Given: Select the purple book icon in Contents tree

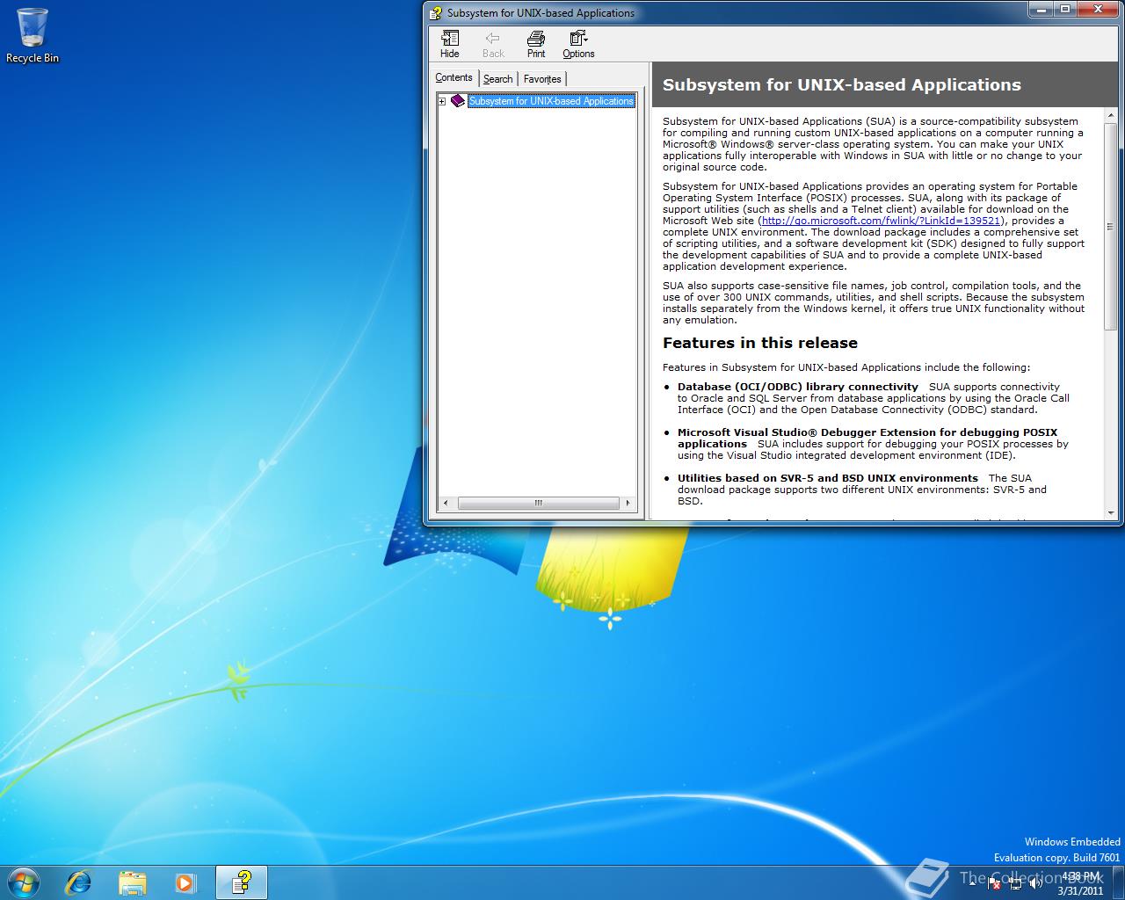Looking at the screenshot, I should [x=457, y=101].
